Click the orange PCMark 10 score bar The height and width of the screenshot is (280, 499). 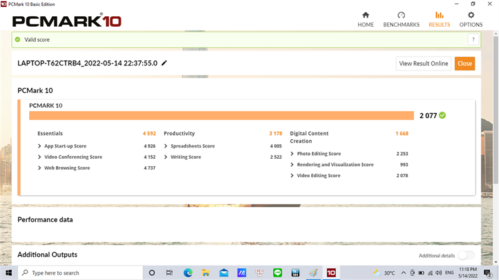coord(221,116)
